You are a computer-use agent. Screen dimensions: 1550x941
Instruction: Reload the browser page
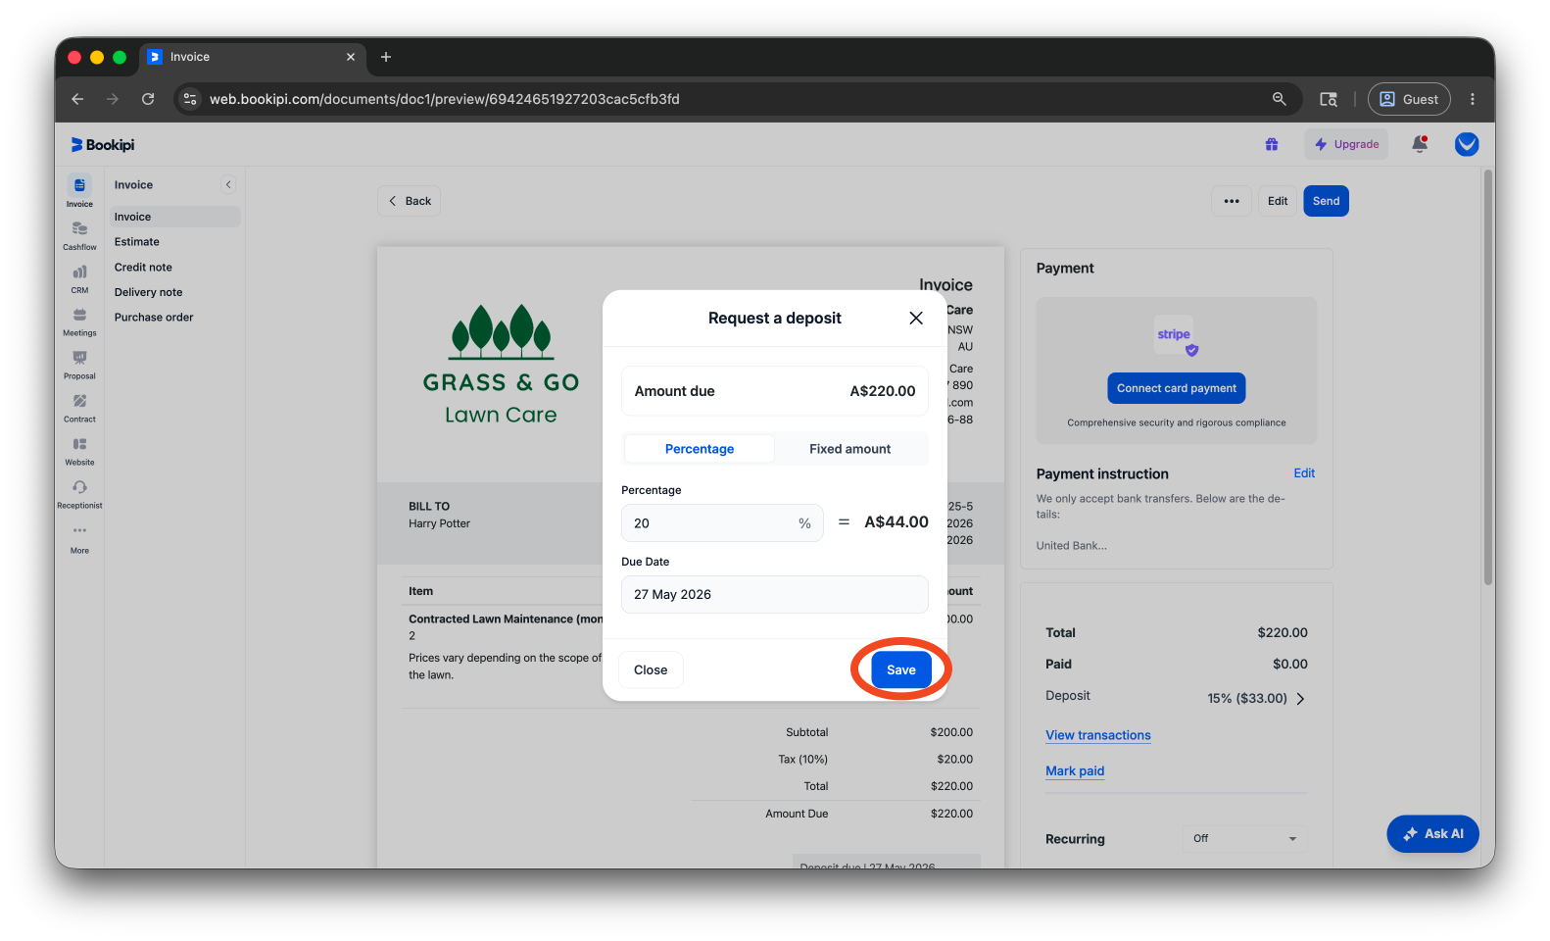148,99
